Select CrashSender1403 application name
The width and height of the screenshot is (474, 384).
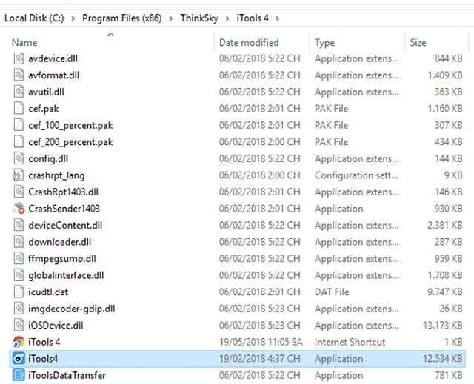64,209
